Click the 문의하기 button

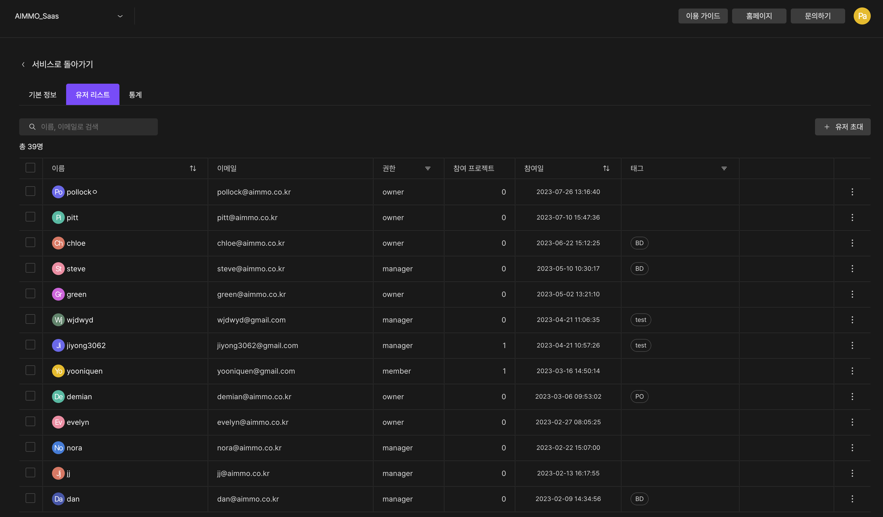817,16
